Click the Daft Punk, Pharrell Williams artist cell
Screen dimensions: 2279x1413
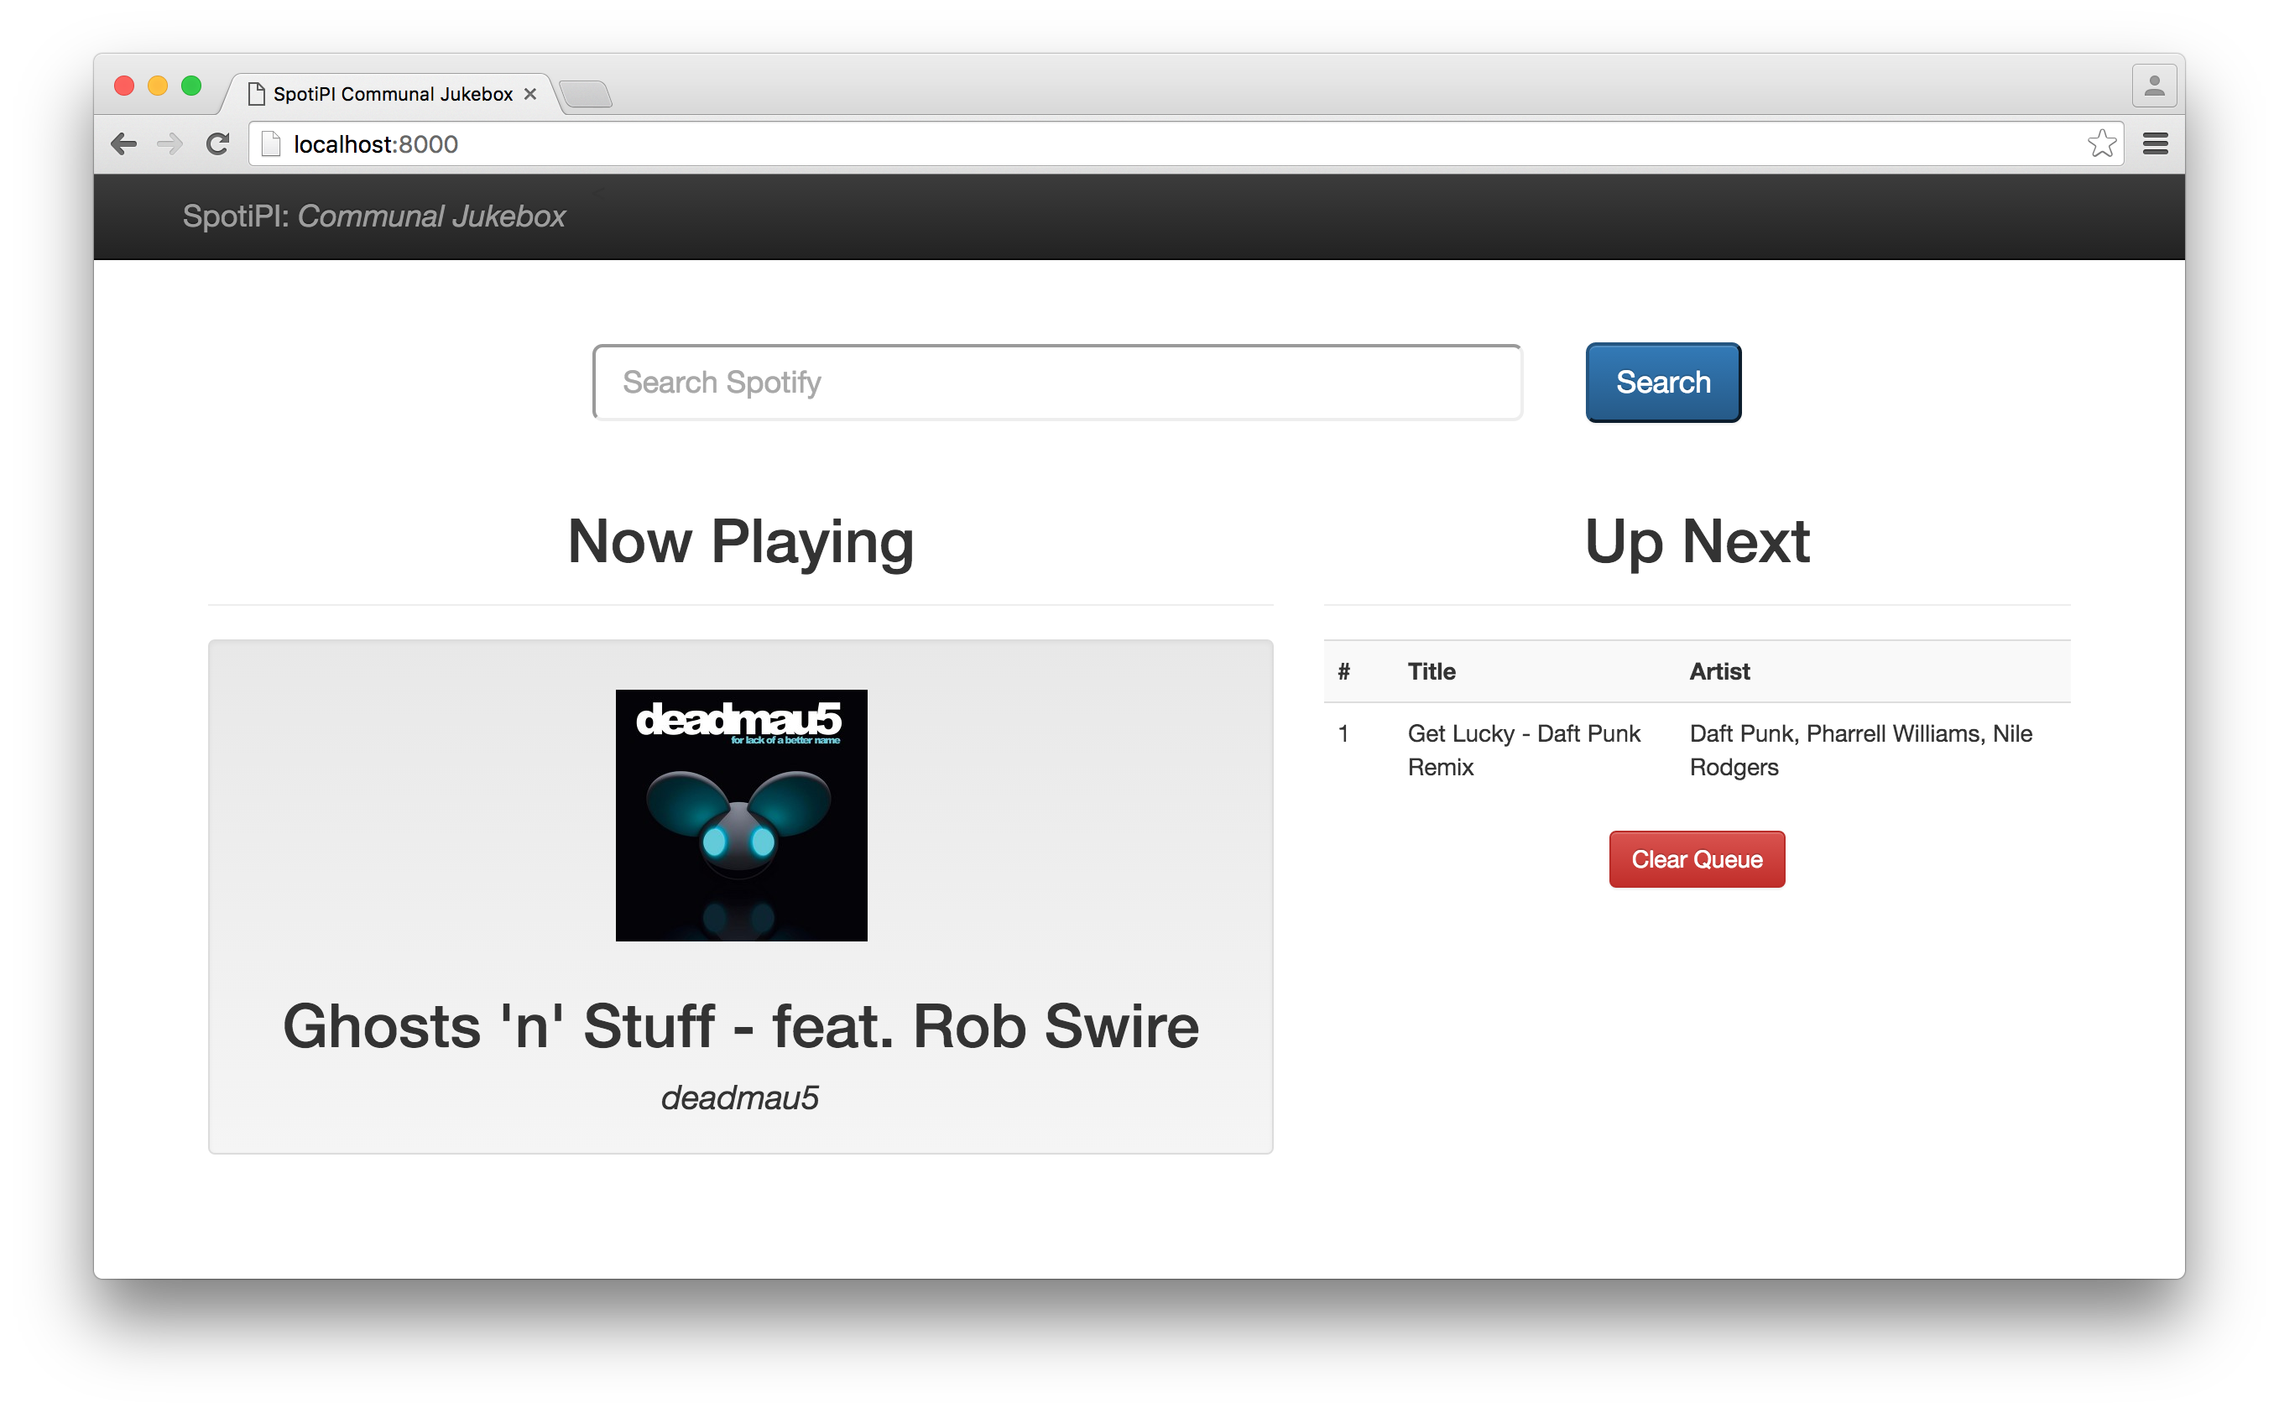(x=1860, y=749)
